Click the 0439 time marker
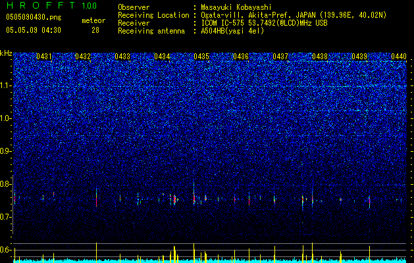The height and width of the screenshot is (263, 414). point(359,57)
